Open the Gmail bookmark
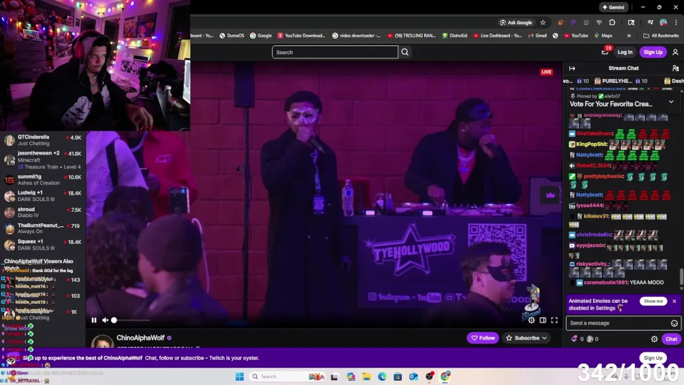This screenshot has width=684, height=385. pyautogui.click(x=537, y=36)
